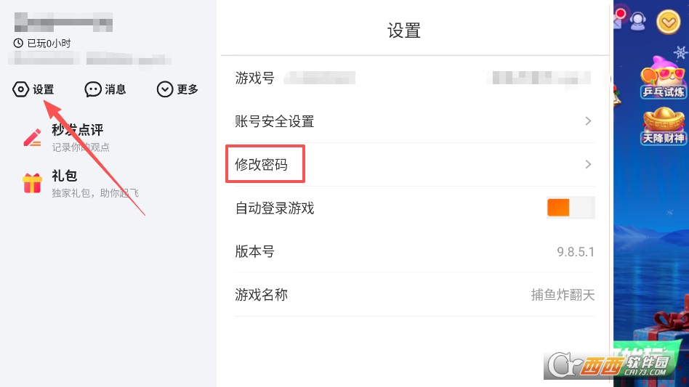Click the customer service headset icon
The width and height of the screenshot is (689, 387).
638,22
